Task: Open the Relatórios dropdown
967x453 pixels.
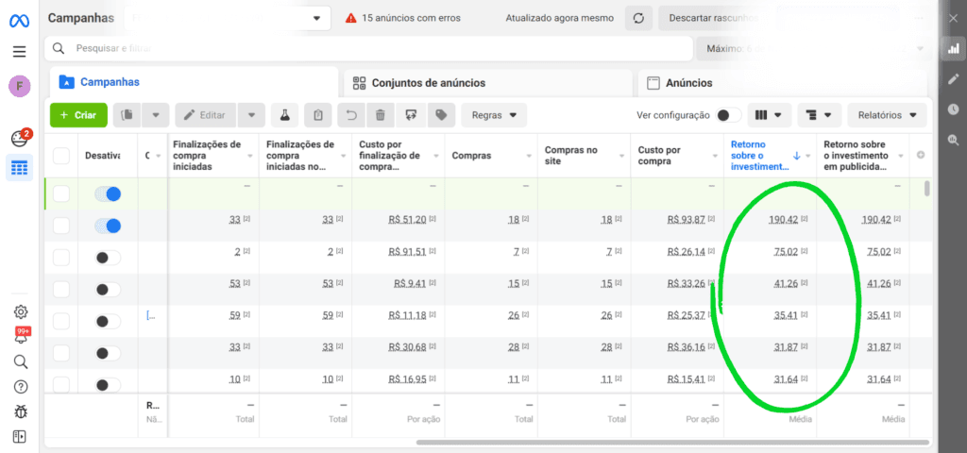Action: click(x=886, y=115)
